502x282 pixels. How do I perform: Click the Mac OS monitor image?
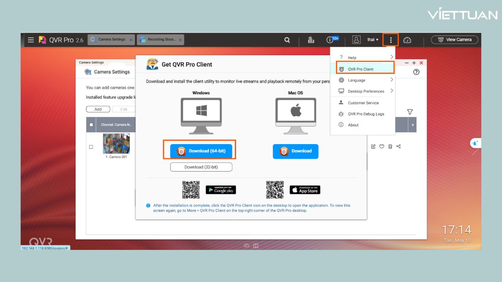tap(296, 116)
